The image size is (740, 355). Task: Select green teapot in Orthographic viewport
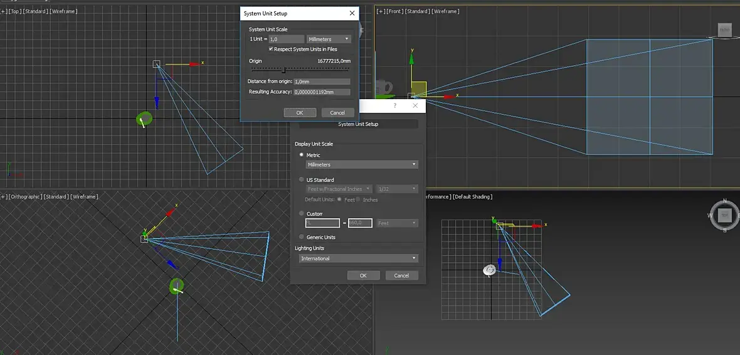176,286
